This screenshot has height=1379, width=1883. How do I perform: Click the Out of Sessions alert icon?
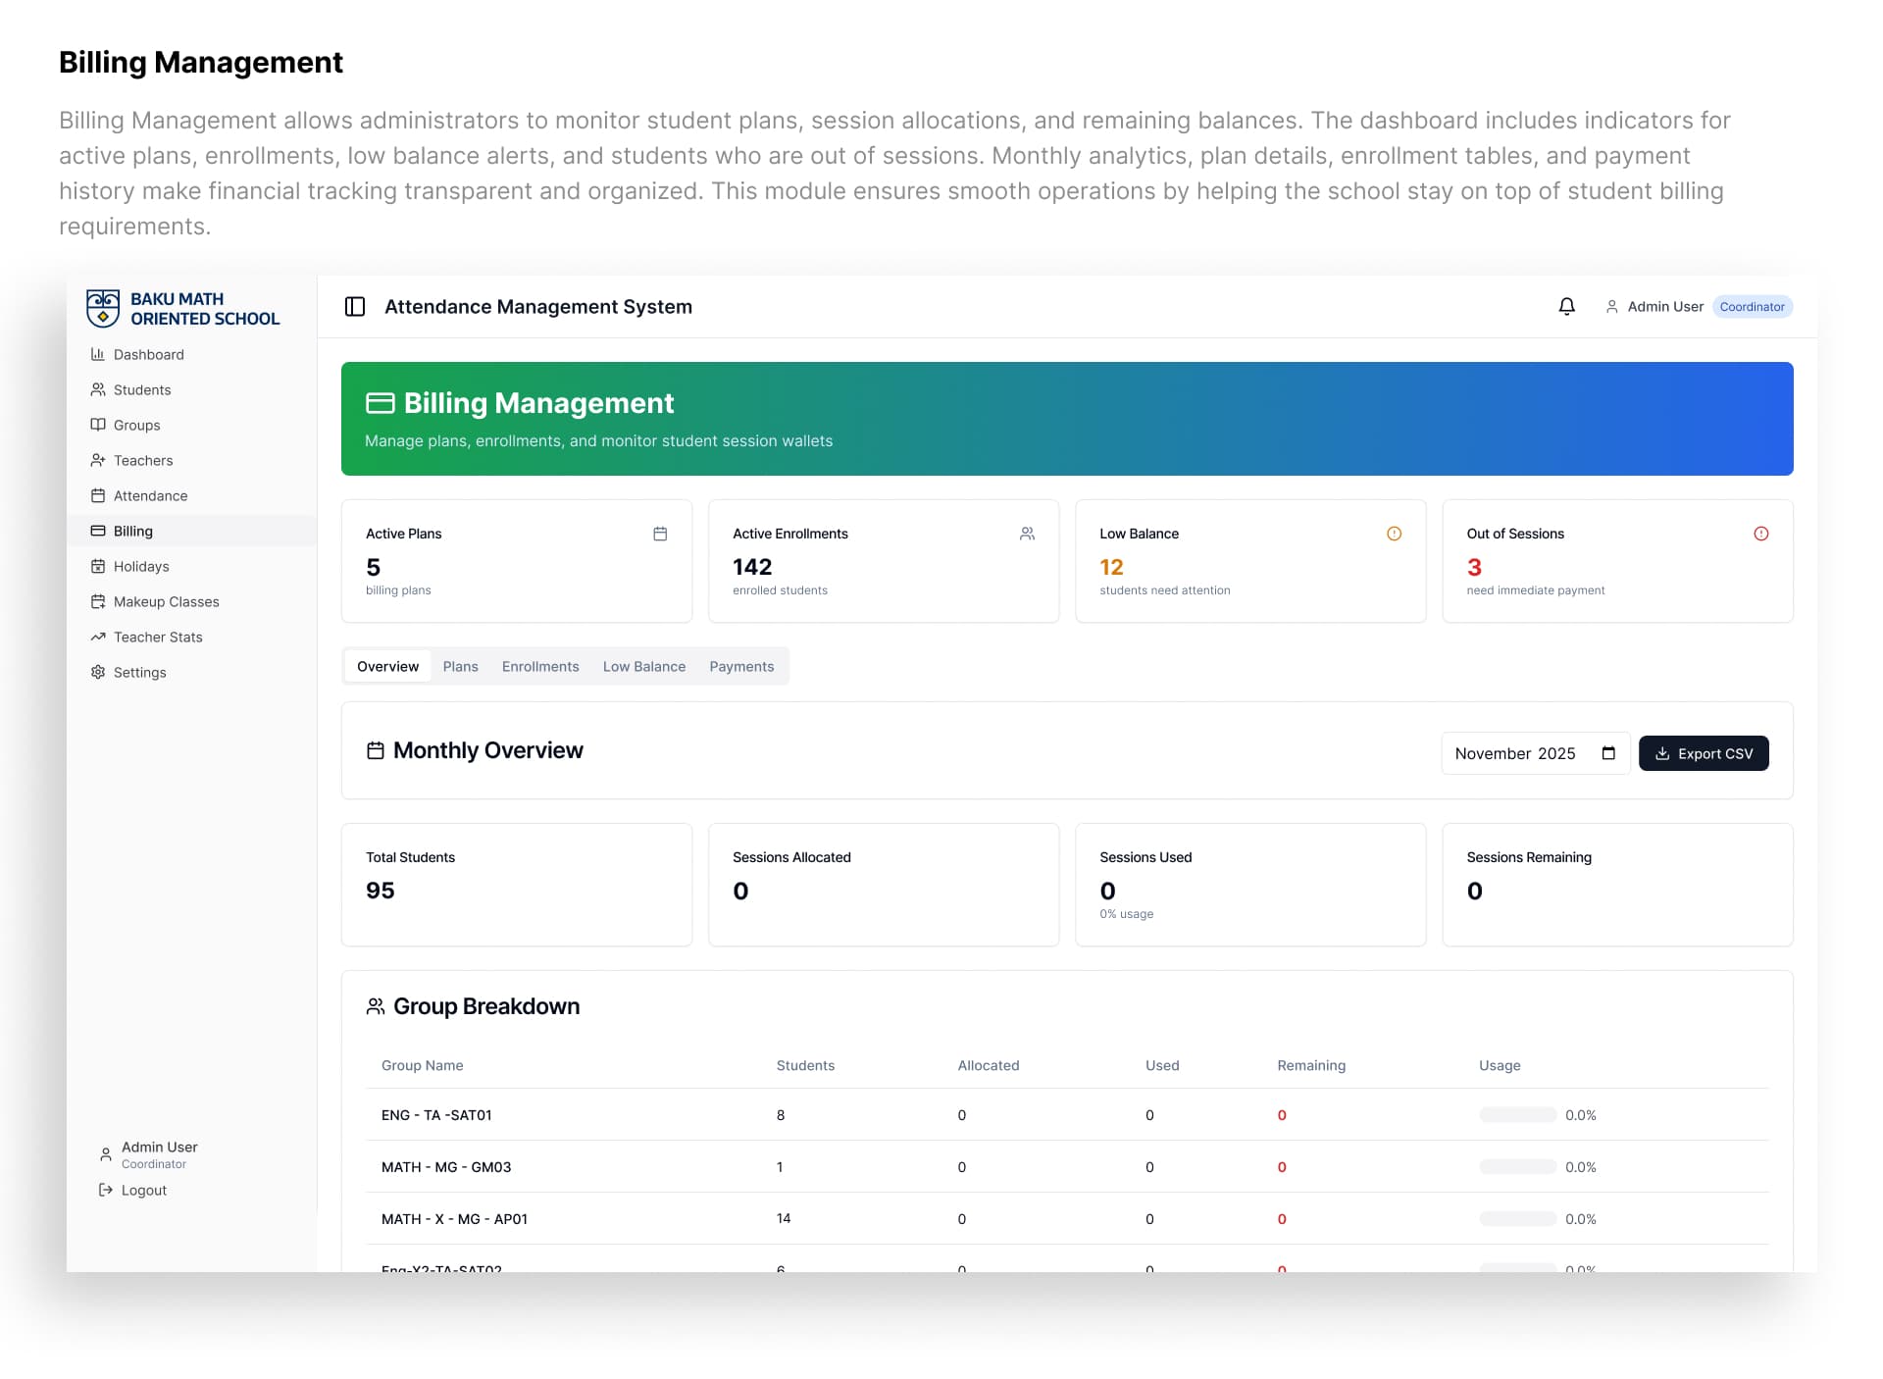pyautogui.click(x=1761, y=534)
